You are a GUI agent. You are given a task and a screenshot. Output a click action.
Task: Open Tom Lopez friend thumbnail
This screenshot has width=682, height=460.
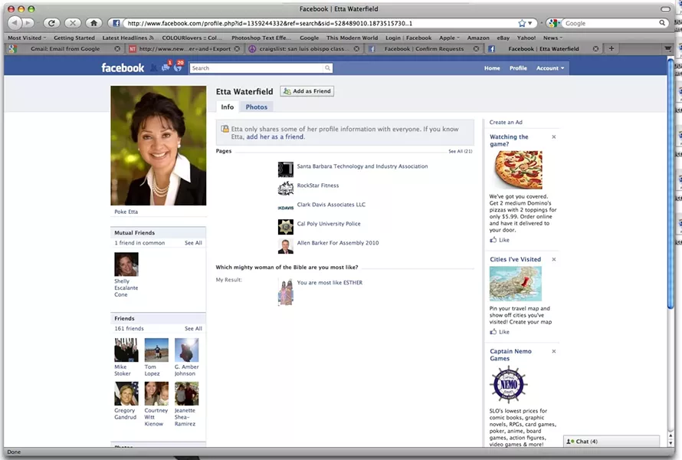[x=156, y=350]
